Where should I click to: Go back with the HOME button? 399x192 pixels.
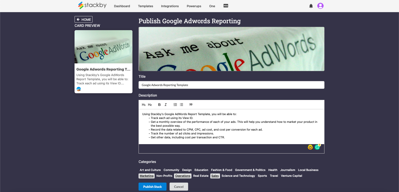83,19
